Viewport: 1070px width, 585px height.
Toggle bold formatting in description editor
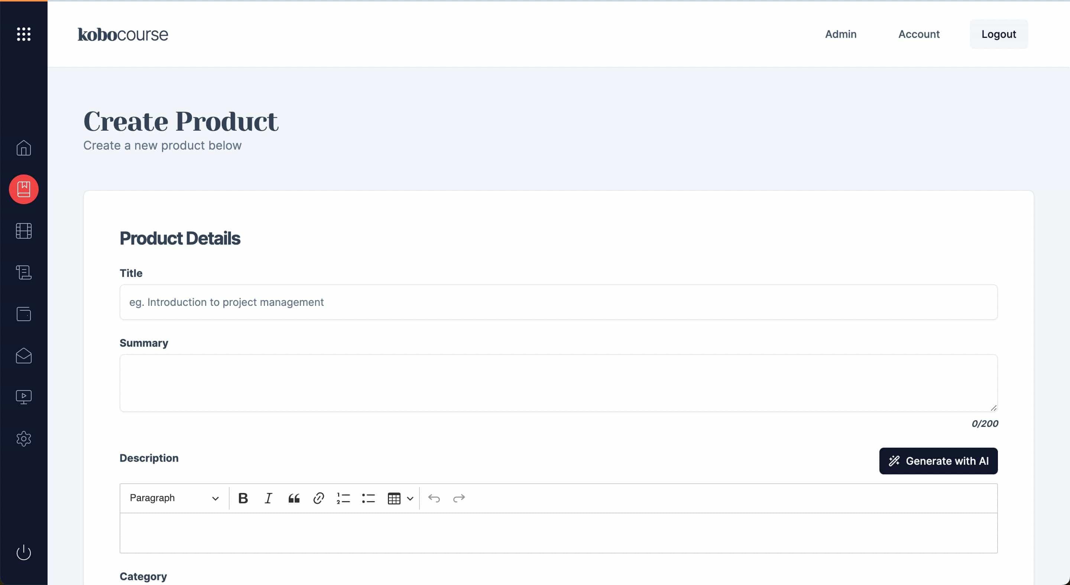pyautogui.click(x=244, y=498)
